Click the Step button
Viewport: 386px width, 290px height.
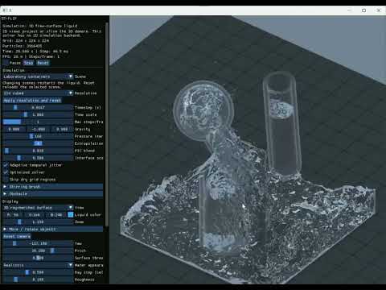(x=28, y=63)
